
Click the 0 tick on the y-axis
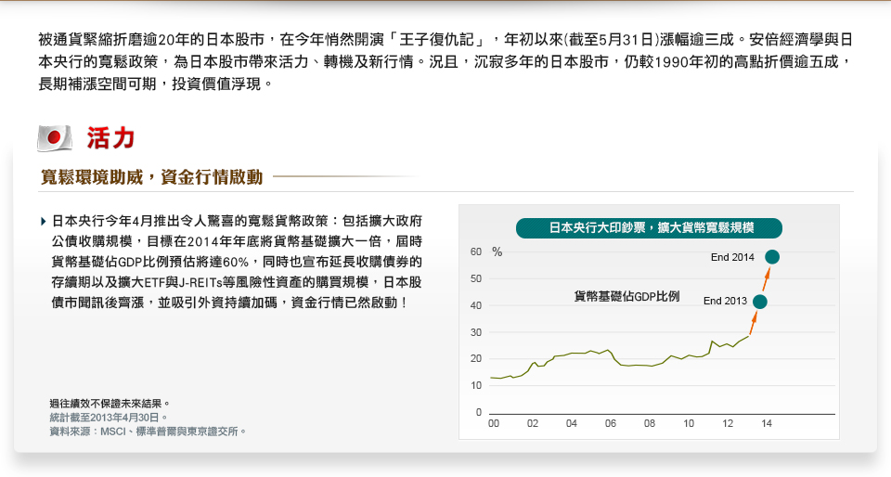479,411
